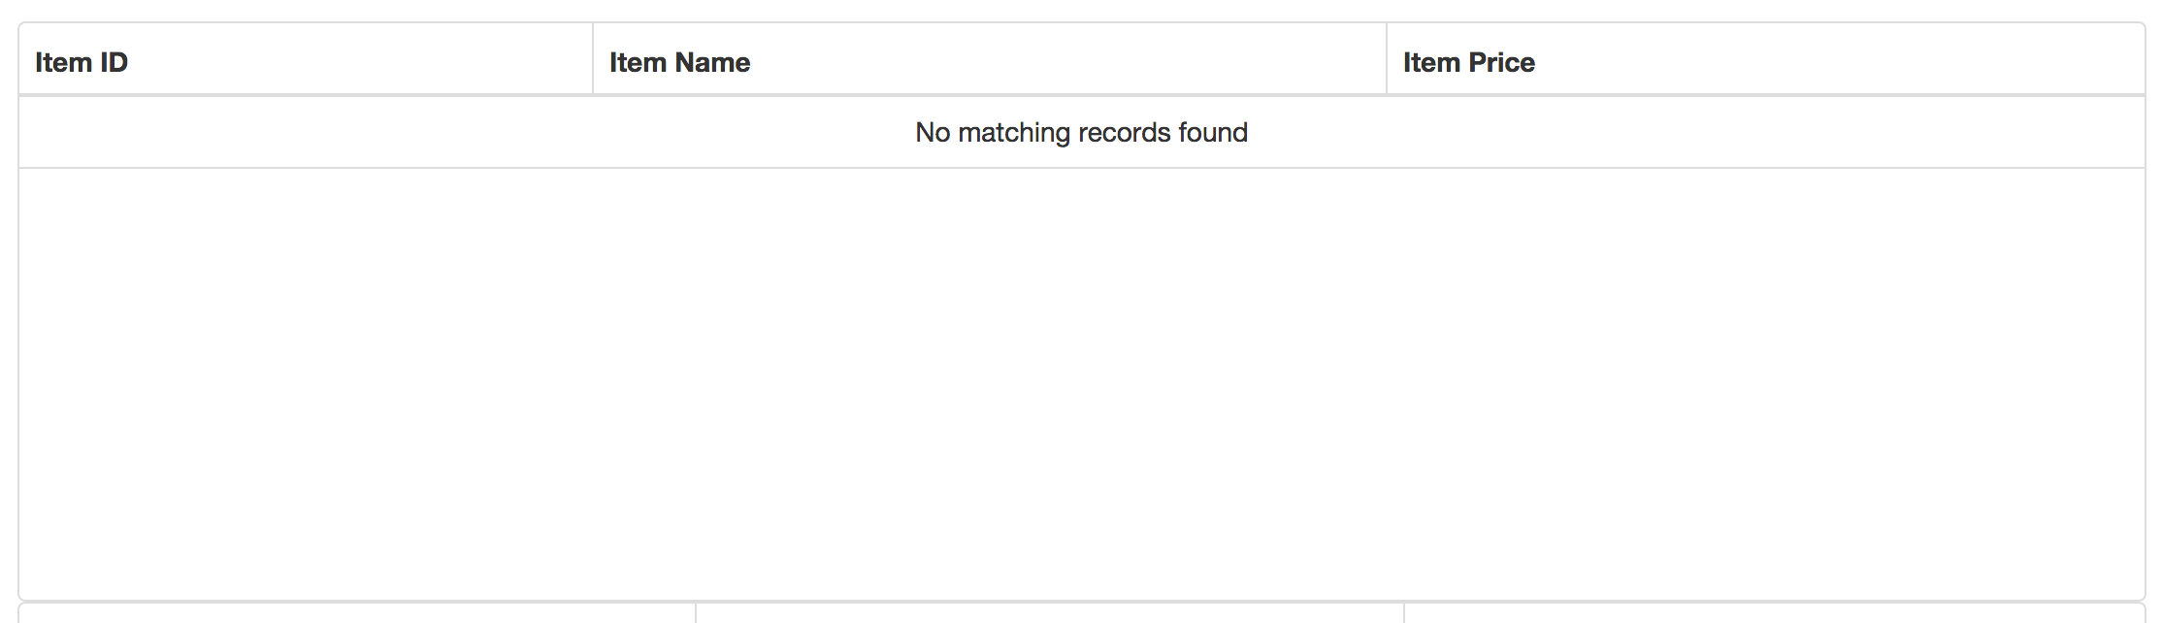This screenshot has height=623, width=2162.
Task: Click blank space right of the Item Name label
Action: [1067, 62]
